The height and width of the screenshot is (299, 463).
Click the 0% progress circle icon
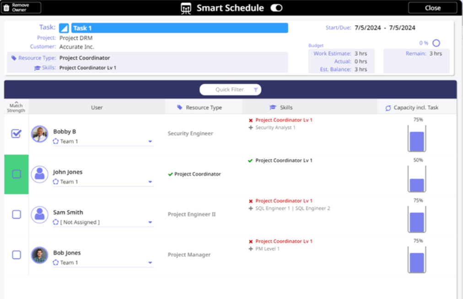(x=436, y=43)
